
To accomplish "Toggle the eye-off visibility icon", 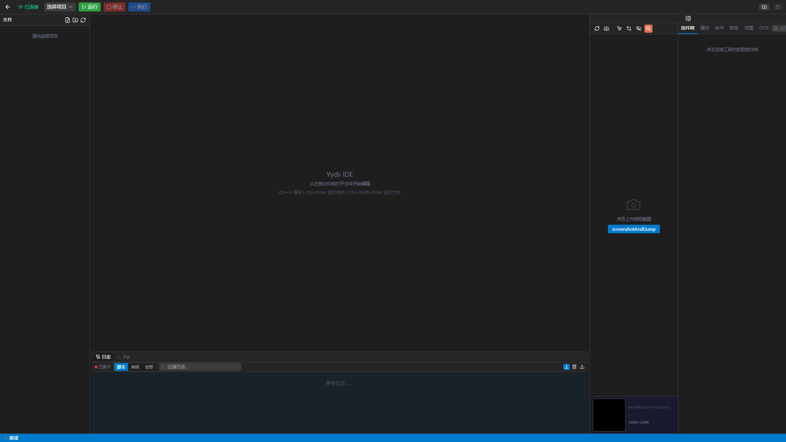I will tap(639, 29).
